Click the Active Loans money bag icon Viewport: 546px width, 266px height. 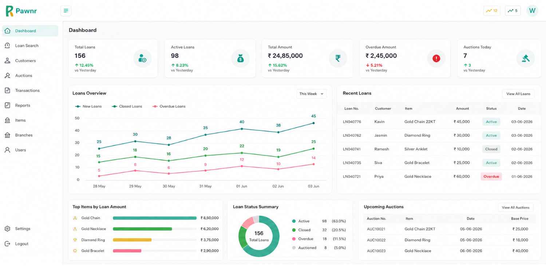pyautogui.click(x=240, y=58)
